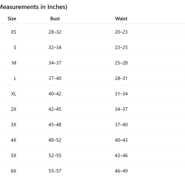Click the Size column header

[12, 19]
